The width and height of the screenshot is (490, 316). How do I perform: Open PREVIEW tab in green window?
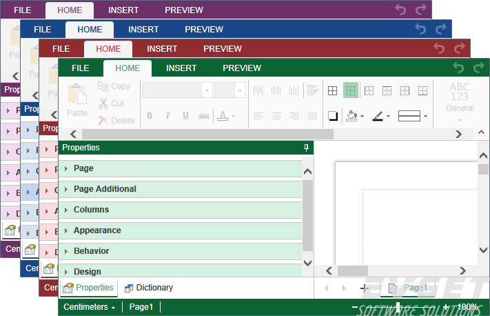tap(242, 68)
